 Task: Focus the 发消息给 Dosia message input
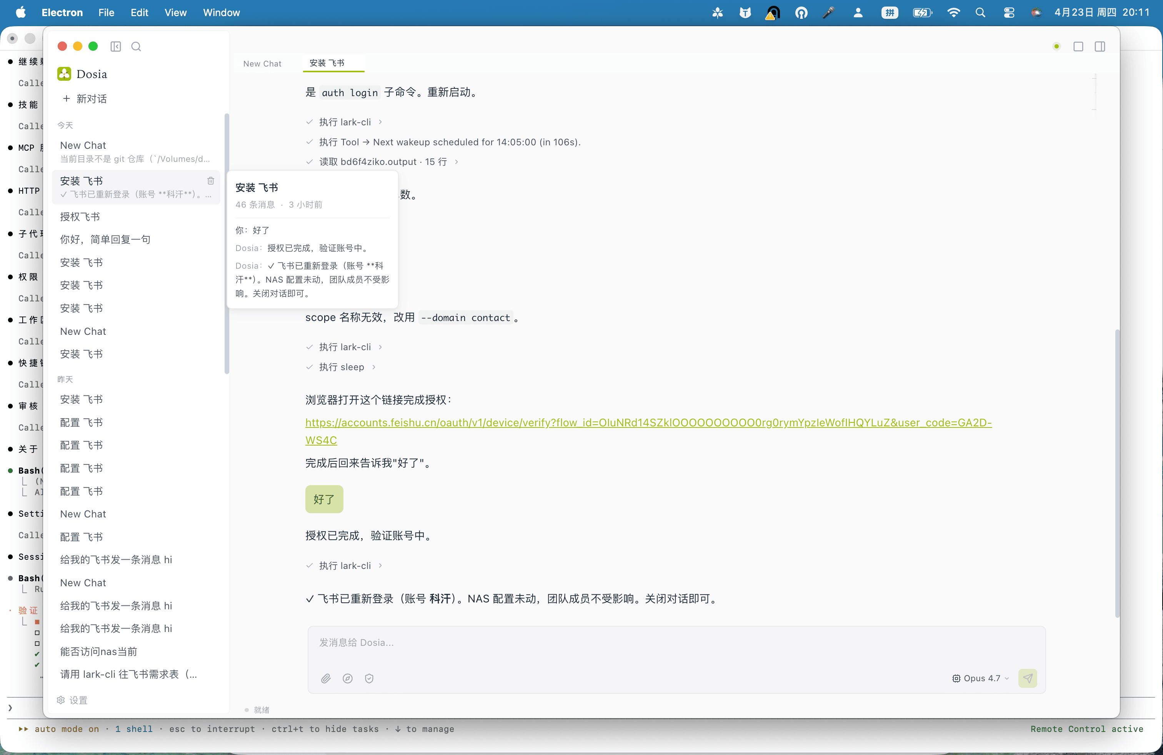click(x=676, y=643)
